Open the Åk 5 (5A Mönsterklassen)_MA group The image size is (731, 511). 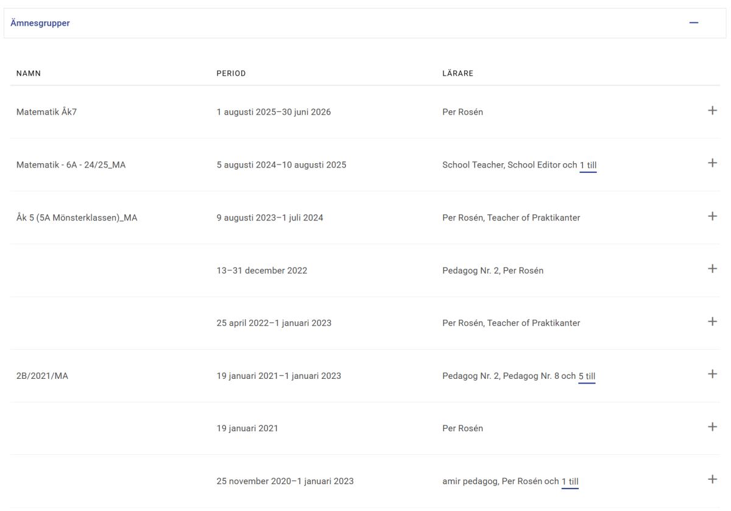tap(77, 217)
